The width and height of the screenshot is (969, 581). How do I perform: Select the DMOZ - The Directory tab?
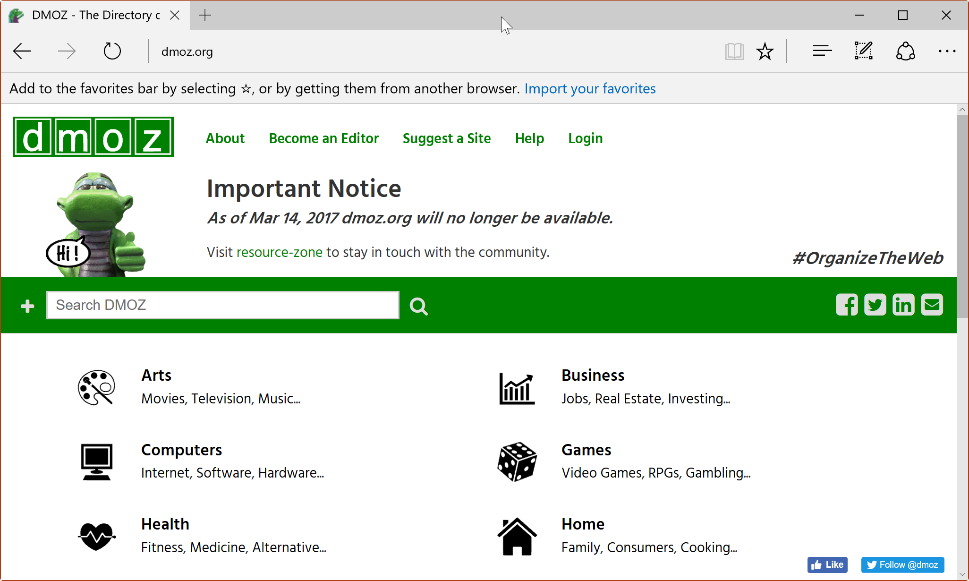click(94, 15)
